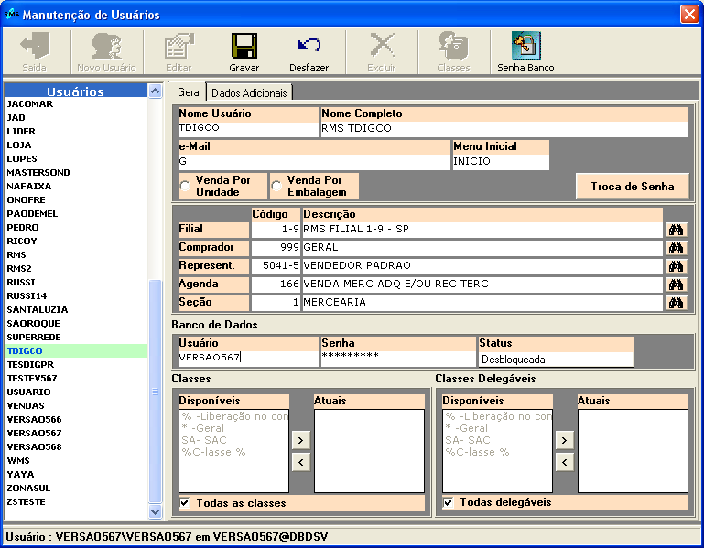The width and height of the screenshot is (704, 548).
Task: Select user PAODEMEL in the list
Action: (x=75, y=214)
